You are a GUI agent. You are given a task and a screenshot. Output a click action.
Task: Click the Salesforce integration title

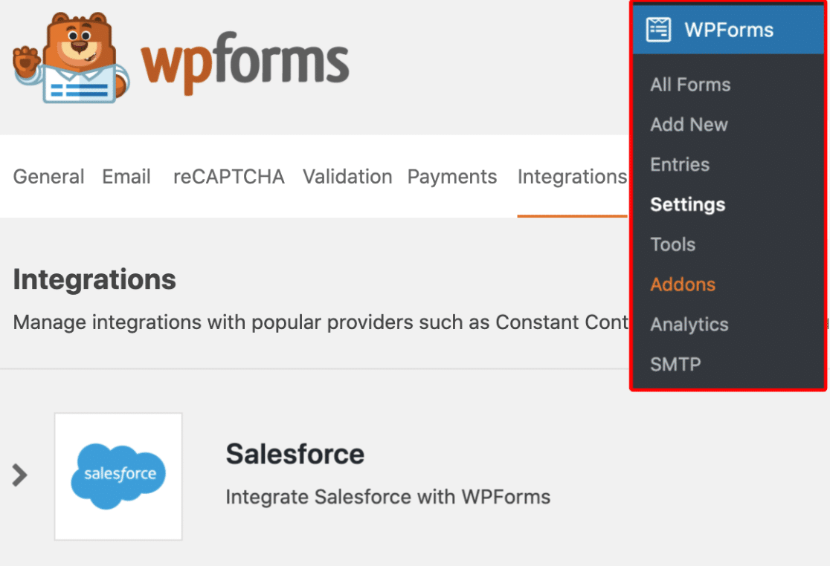[295, 454]
